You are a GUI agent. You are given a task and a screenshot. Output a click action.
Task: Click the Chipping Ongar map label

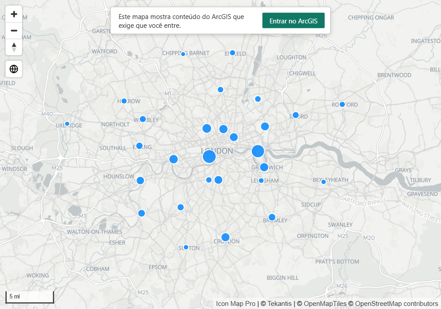371,18
